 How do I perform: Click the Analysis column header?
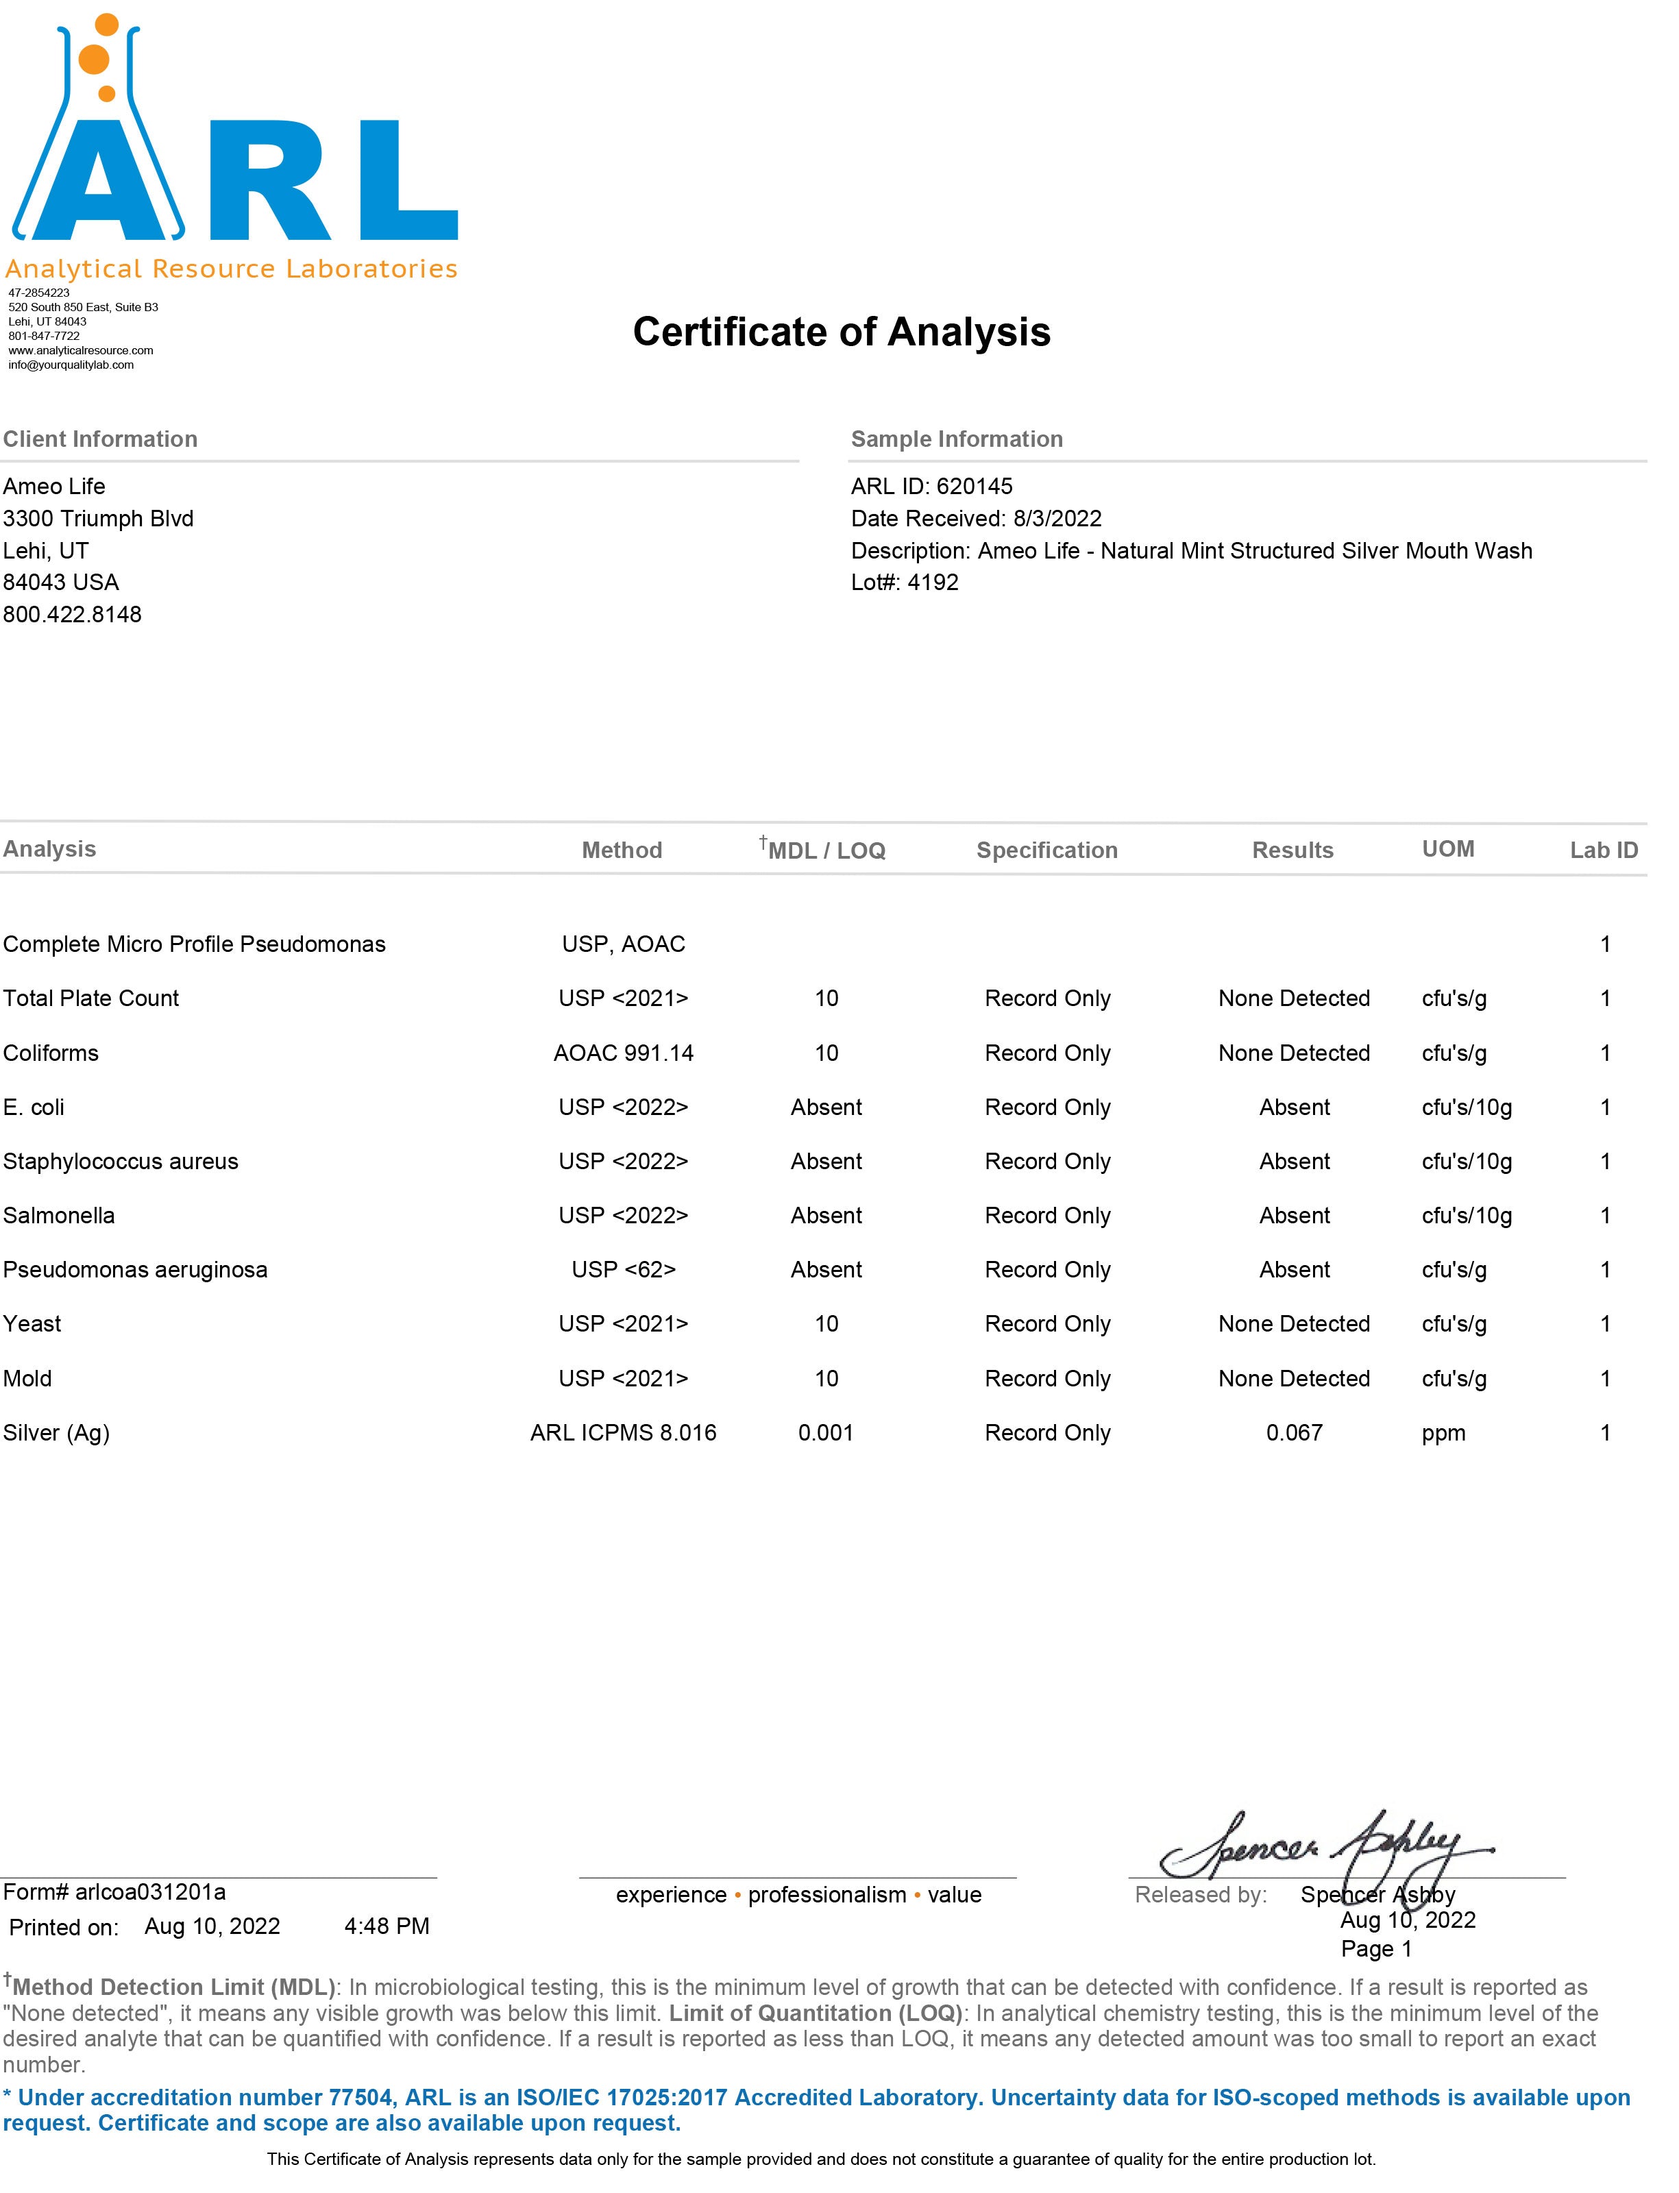(x=49, y=850)
